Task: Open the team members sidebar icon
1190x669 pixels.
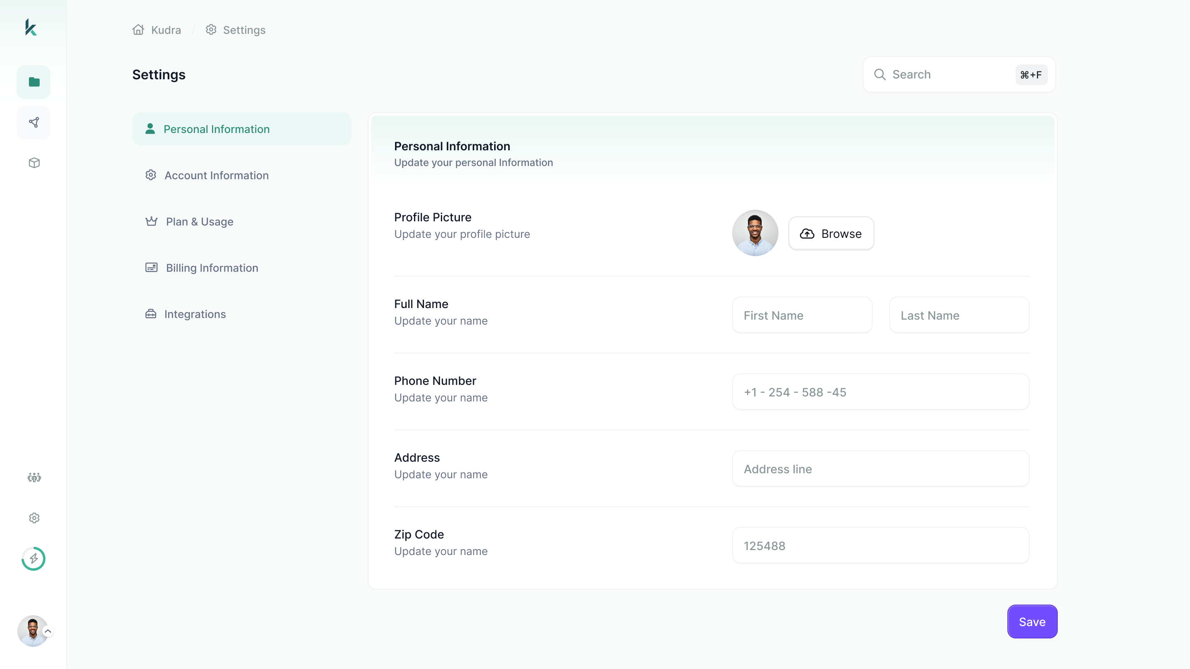Action: 34,477
